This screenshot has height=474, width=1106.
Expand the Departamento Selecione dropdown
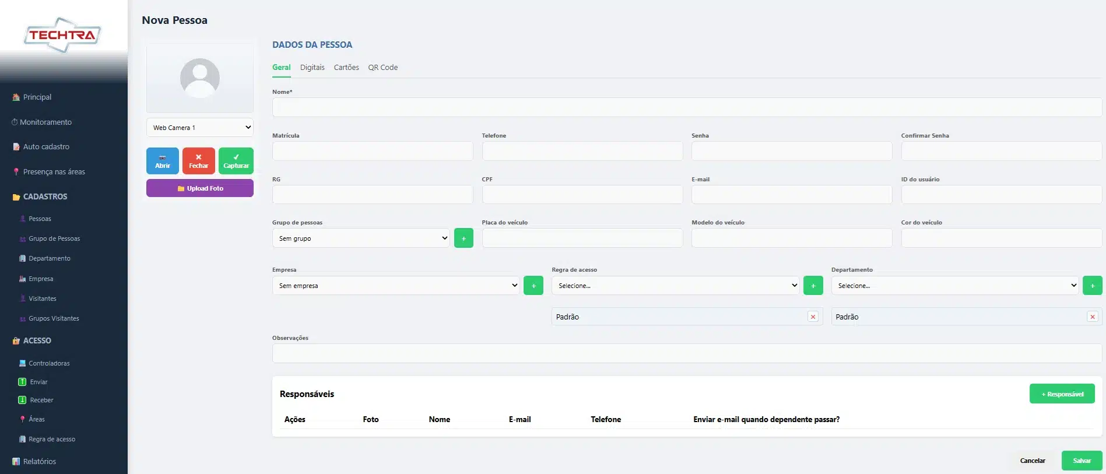tap(955, 286)
